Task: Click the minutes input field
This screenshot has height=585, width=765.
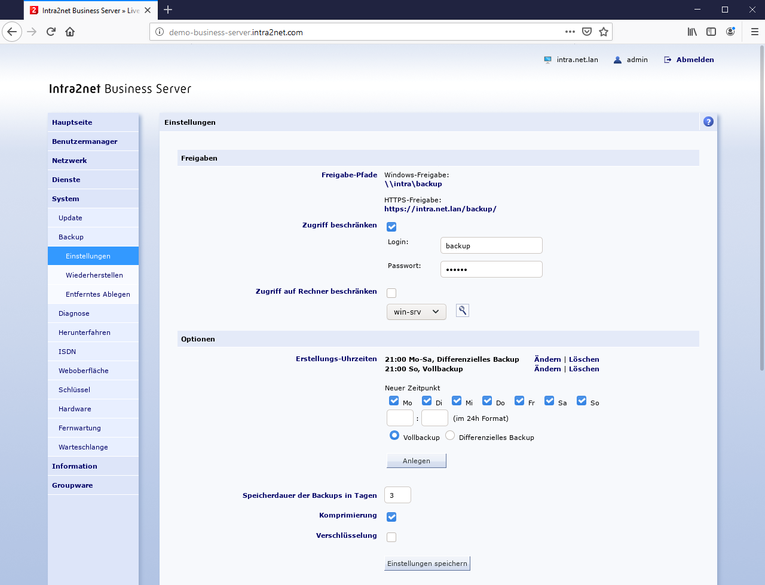Action: click(434, 418)
